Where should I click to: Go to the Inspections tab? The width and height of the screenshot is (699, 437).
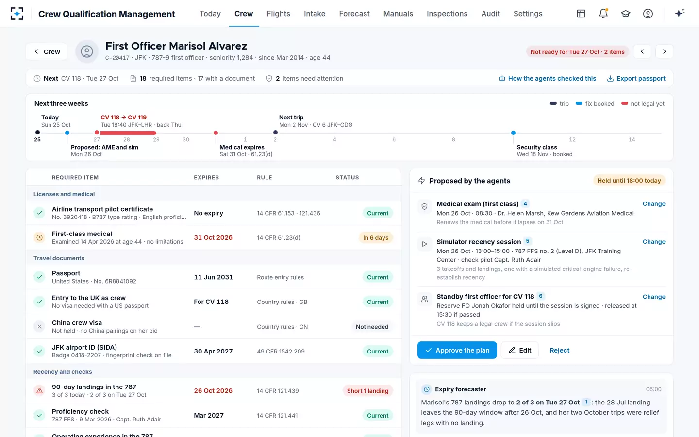pyautogui.click(x=447, y=14)
